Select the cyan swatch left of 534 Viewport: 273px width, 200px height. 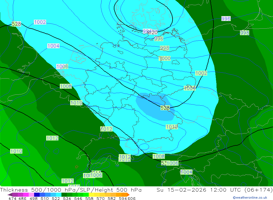point(59,195)
